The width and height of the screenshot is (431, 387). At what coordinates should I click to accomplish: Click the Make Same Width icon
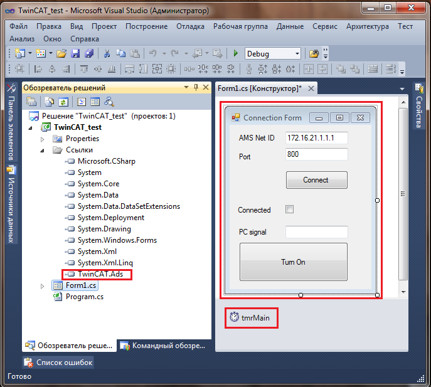129,69
